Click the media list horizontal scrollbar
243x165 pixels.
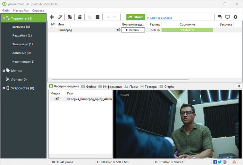67,156
